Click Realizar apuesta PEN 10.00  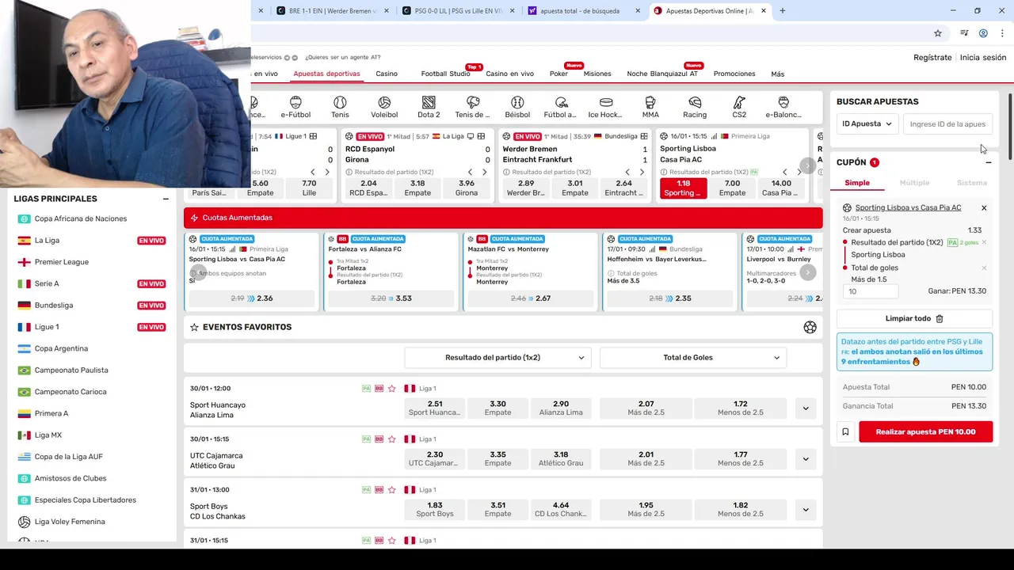click(x=925, y=431)
